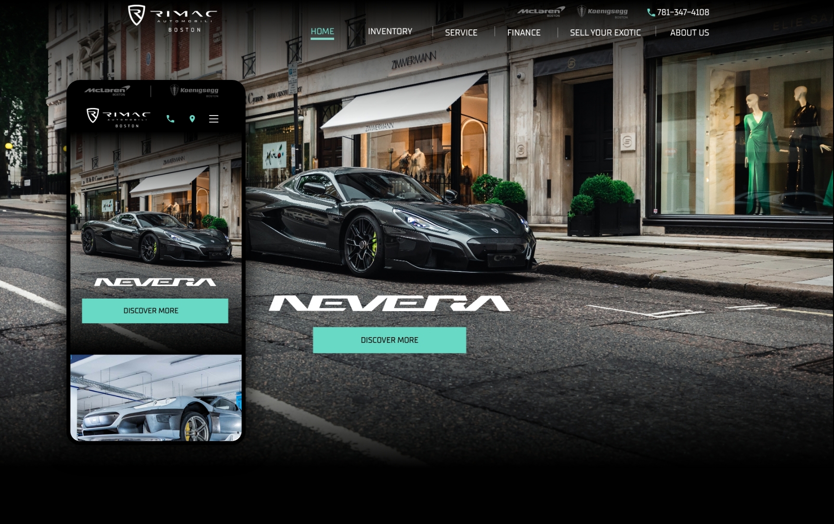This screenshot has height=524, width=834.
Task: Click the phone icon next to 781-347-4108
Action: pos(651,13)
